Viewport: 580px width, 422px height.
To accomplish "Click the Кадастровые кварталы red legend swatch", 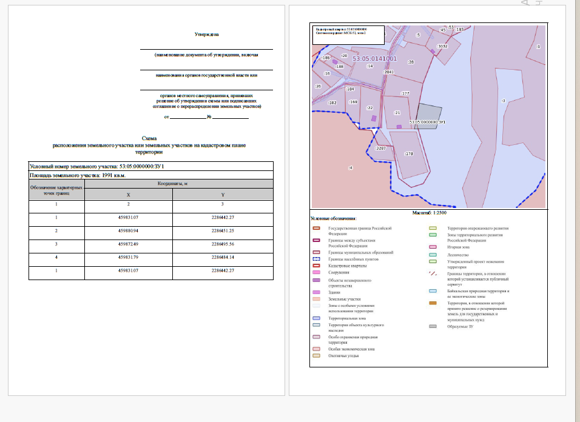I will 316,266.
